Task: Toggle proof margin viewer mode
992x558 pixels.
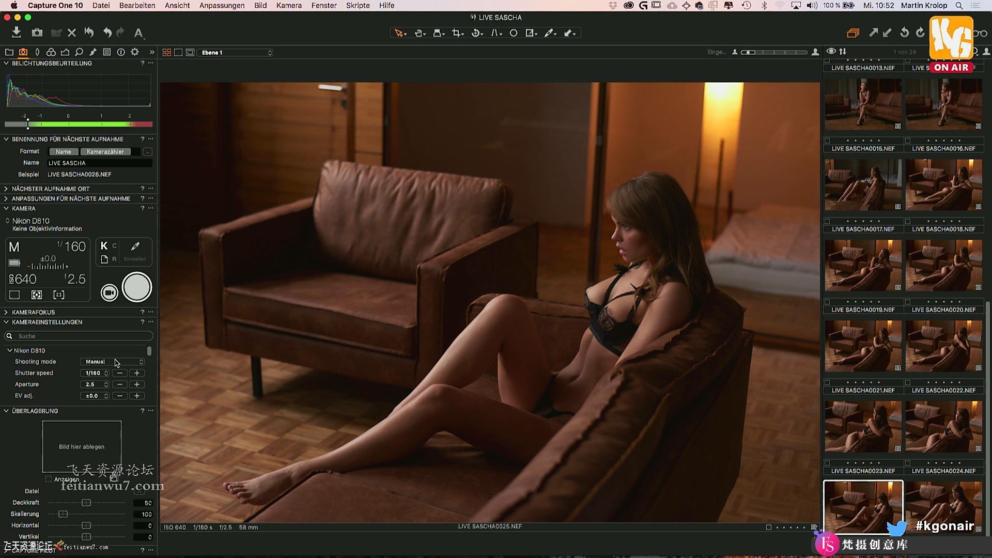Action: click(x=190, y=52)
